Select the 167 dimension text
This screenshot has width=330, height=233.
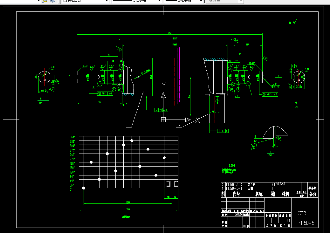tap(100, 102)
